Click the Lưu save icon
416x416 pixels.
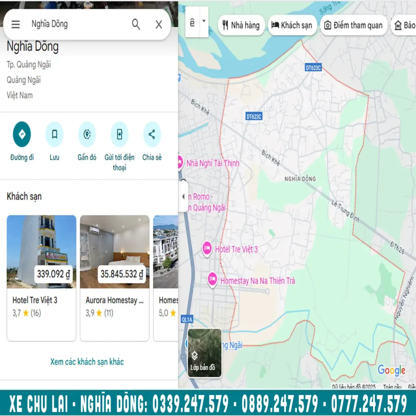[54, 134]
